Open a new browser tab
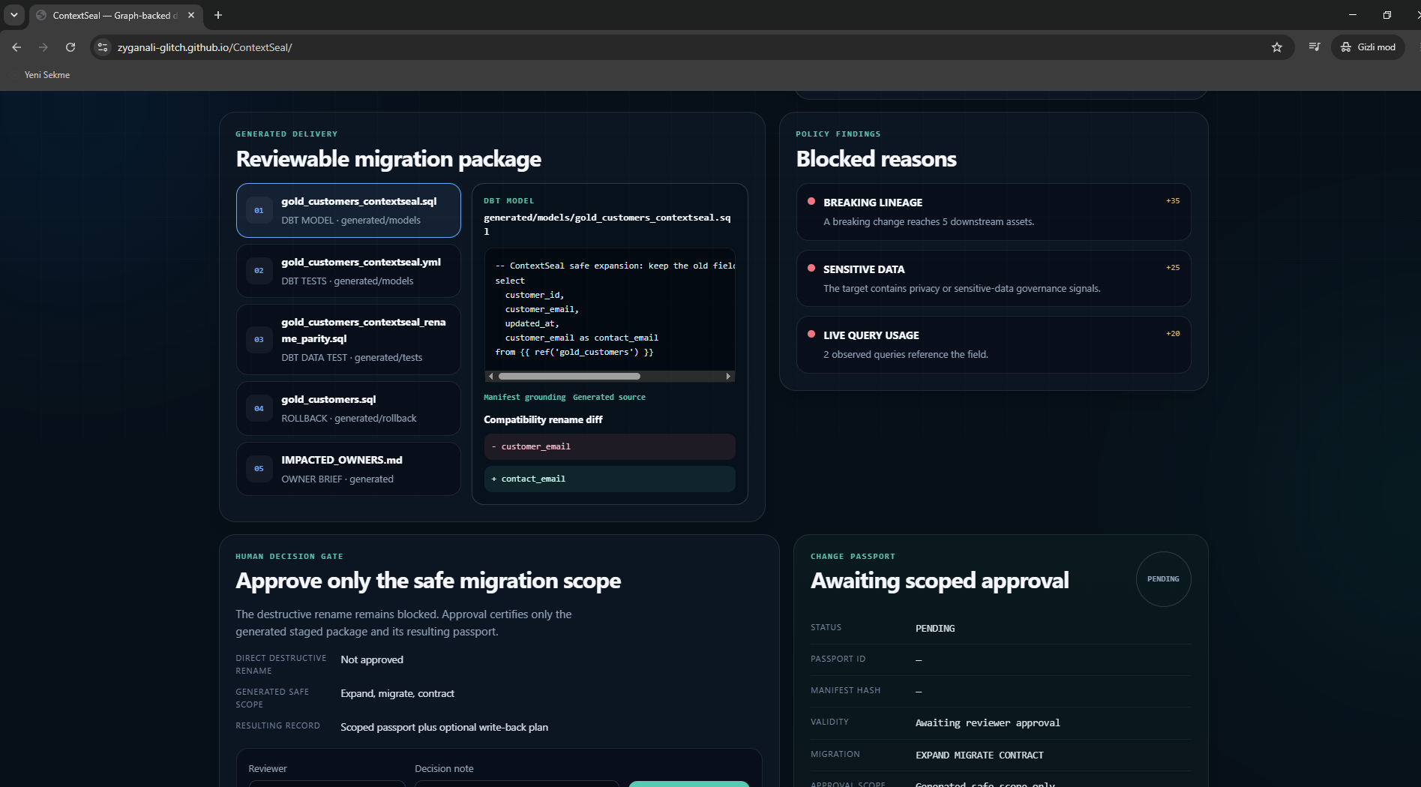The image size is (1421, 787). tap(218, 15)
